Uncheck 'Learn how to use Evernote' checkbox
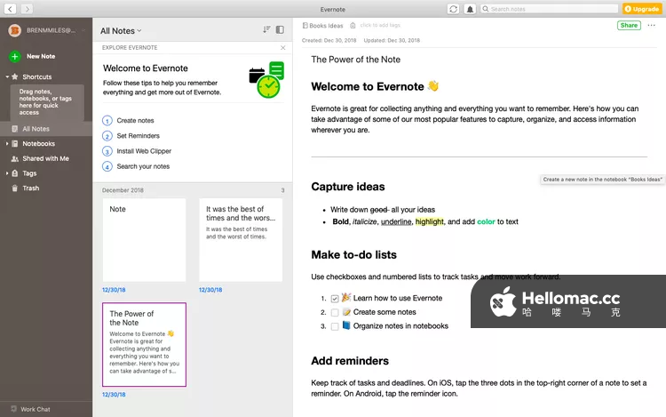This screenshot has width=666, height=417. pos(335,299)
